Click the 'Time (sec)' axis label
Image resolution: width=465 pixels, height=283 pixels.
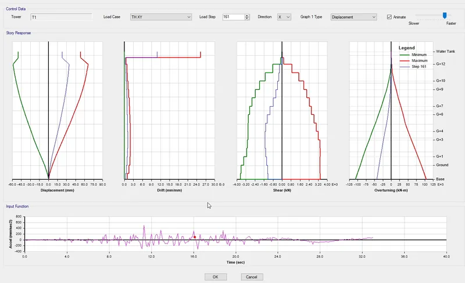[x=235, y=262]
